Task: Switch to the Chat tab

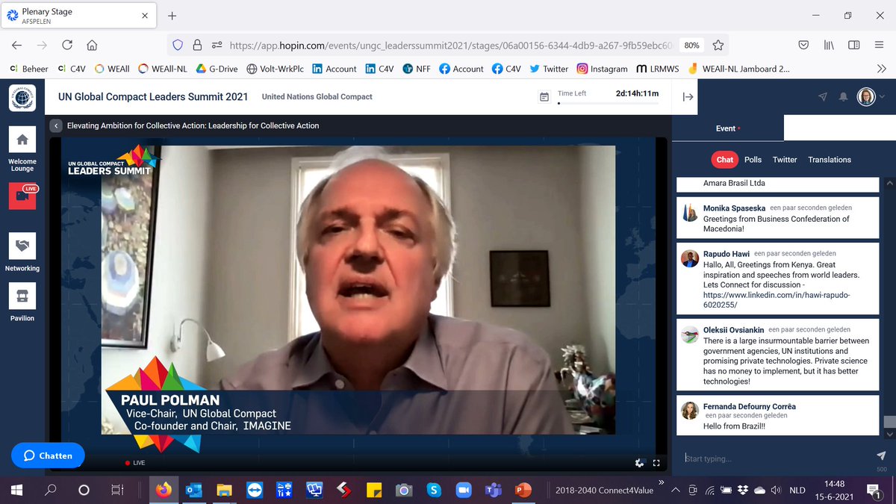Action: [x=725, y=159]
